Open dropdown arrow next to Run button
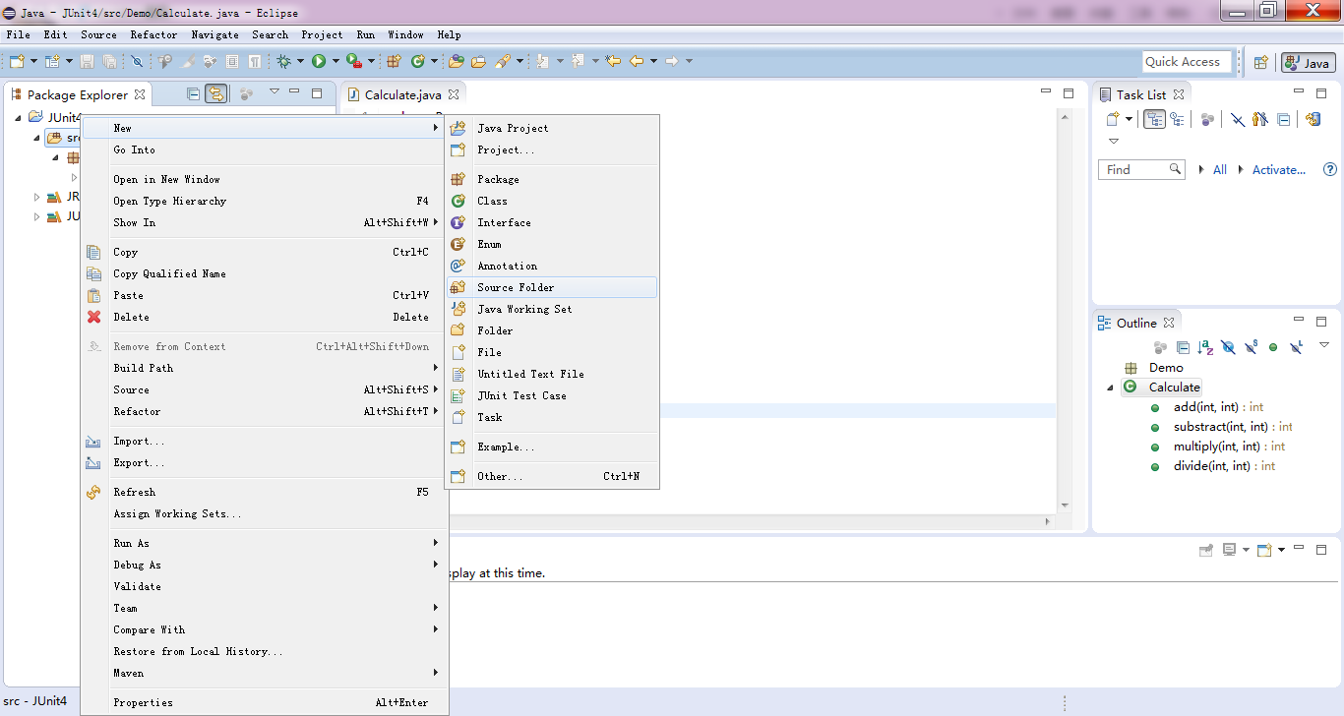The width and height of the screenshot is (1344, 716). [336, 61]
